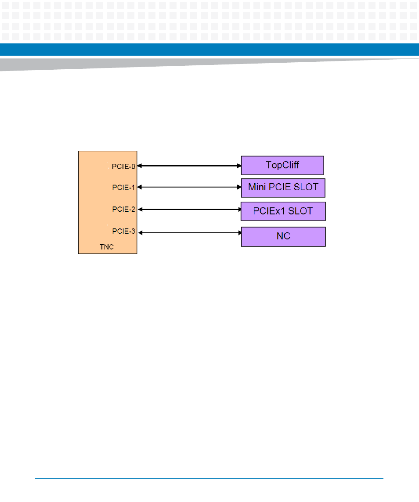Select the NC box
This screenshot has height=502, width=419.
point(283,236)
